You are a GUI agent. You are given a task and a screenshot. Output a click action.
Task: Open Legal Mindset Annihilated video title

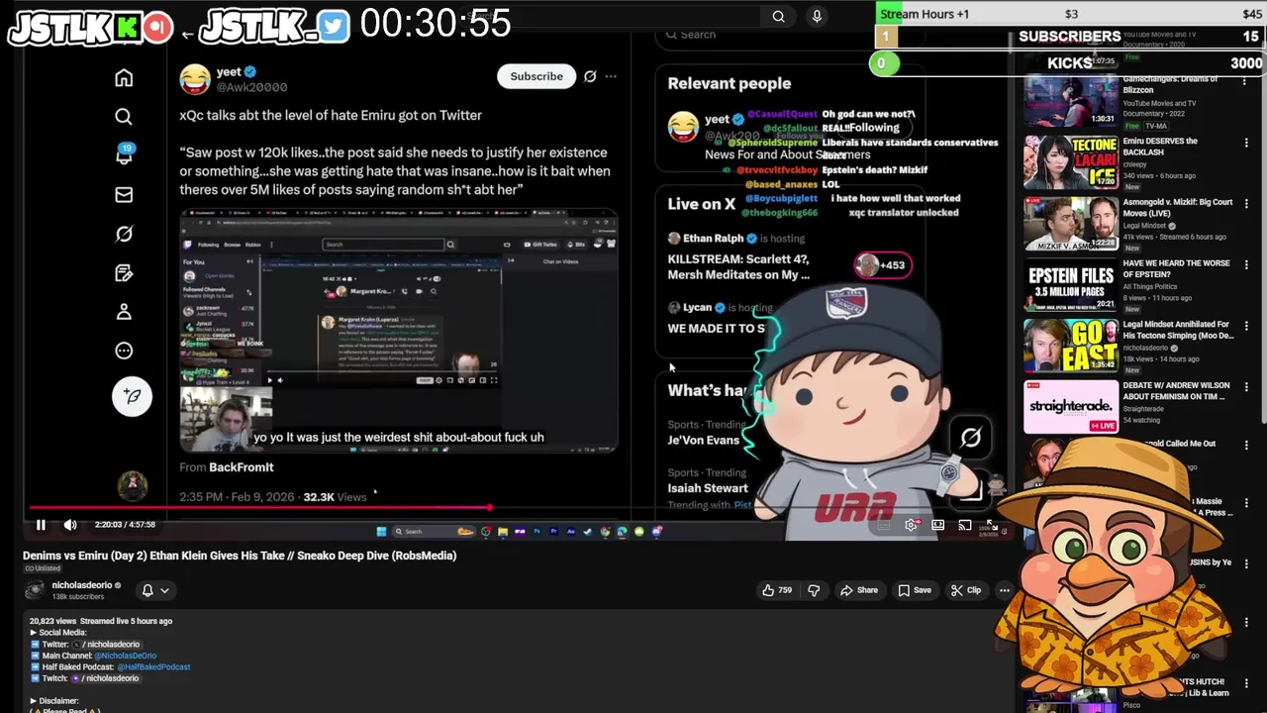(x=1178, y=330)
